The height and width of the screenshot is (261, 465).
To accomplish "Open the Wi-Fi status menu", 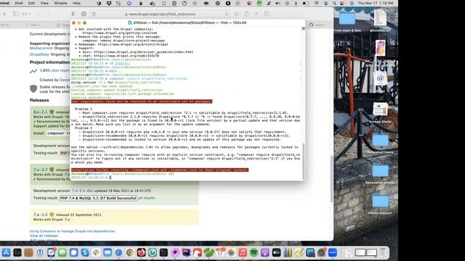I will (x=317, y=3).
